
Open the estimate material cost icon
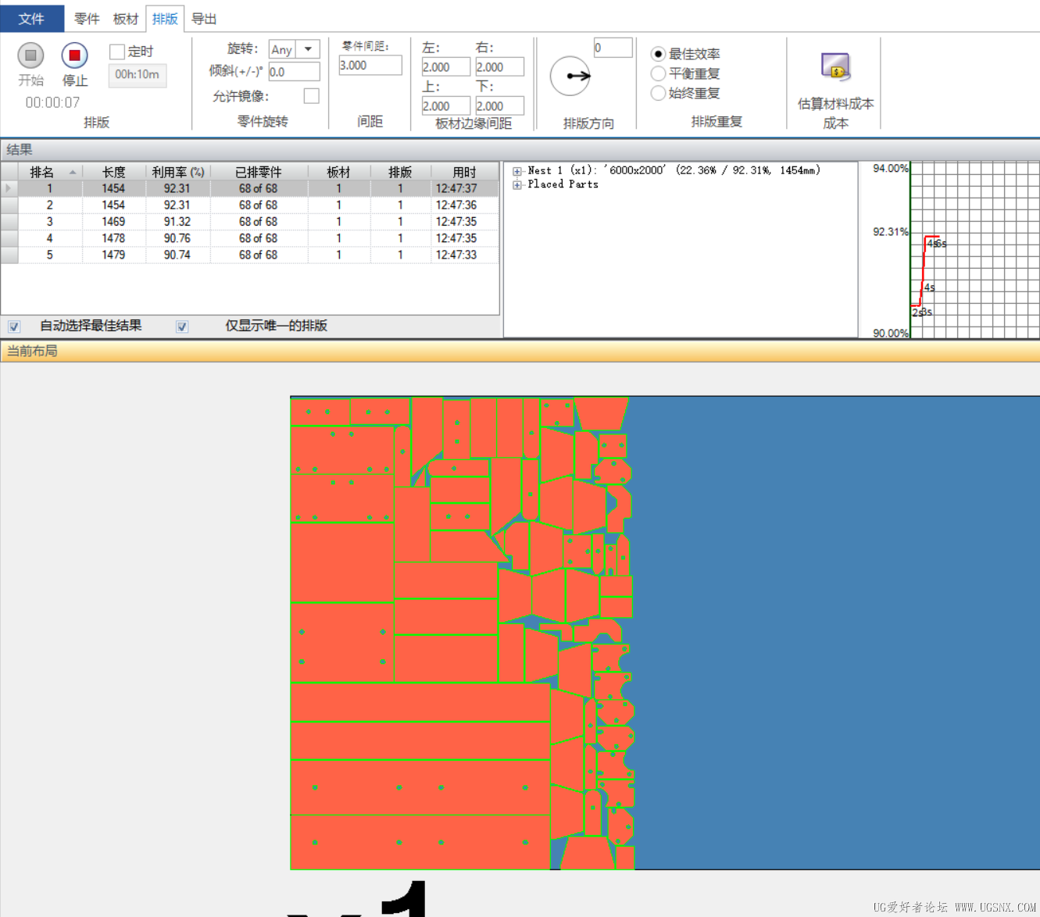835,67
